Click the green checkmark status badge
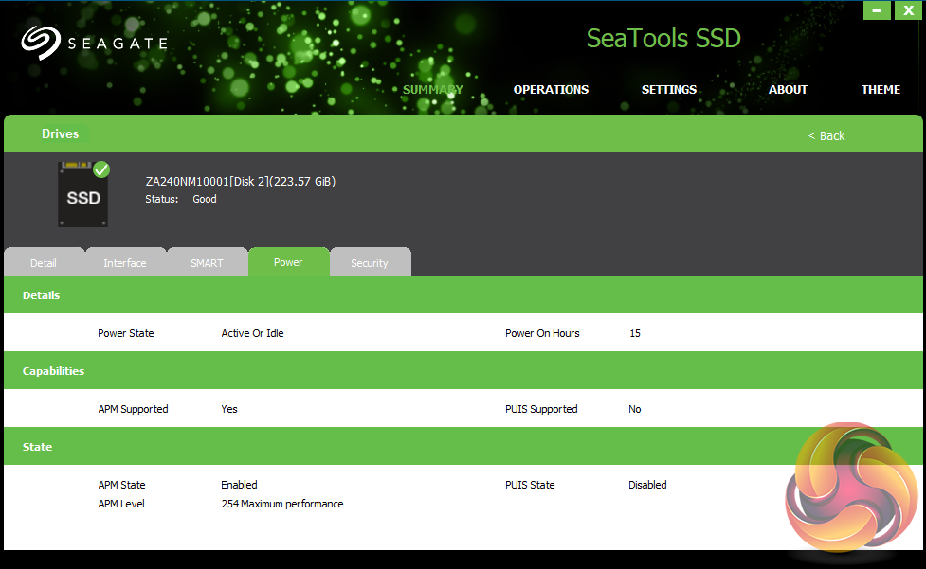Viewport: 926px width, 569px height. (x=101, y=169)
